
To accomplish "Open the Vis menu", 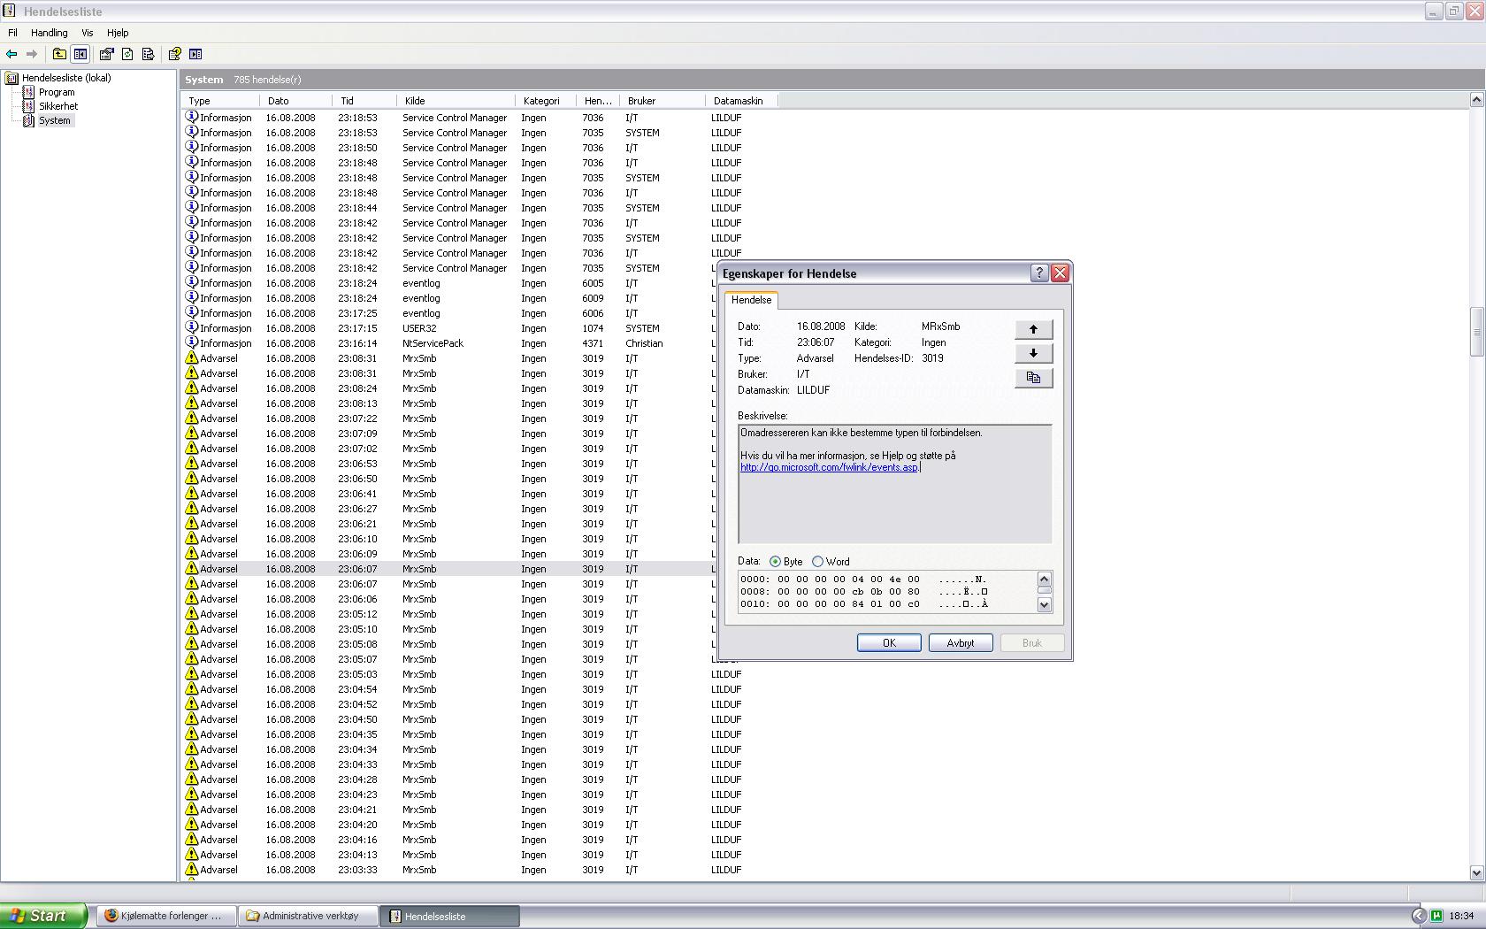I will [x=88, y=33].
